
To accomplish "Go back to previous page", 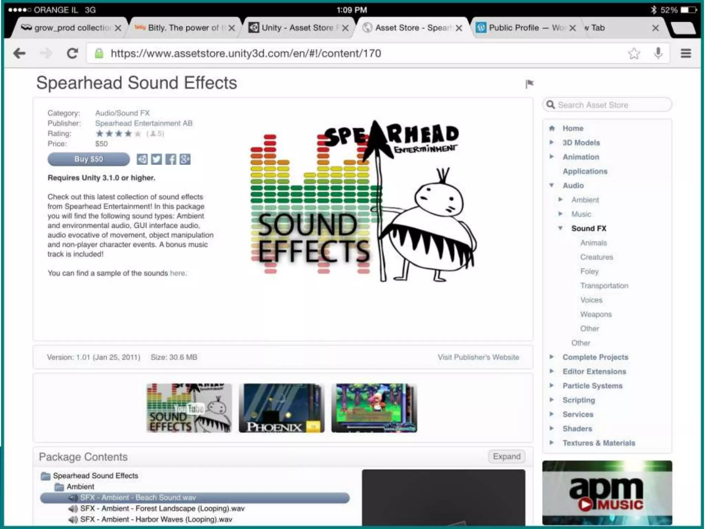I will tap(20, 53).
